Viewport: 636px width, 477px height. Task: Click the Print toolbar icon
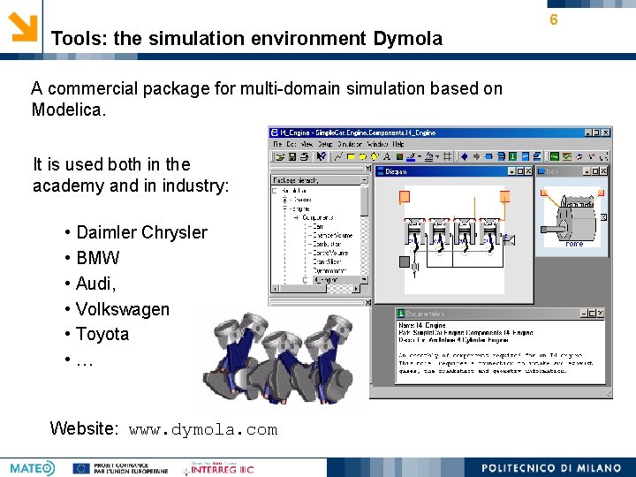pos(305,156)
